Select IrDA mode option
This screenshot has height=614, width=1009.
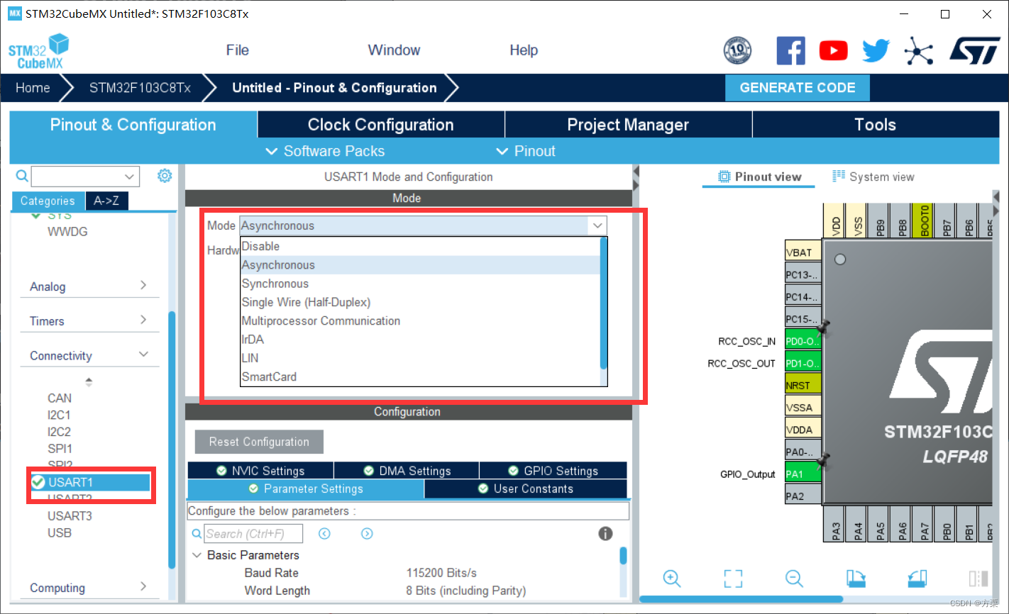click(x=421, y=339)
